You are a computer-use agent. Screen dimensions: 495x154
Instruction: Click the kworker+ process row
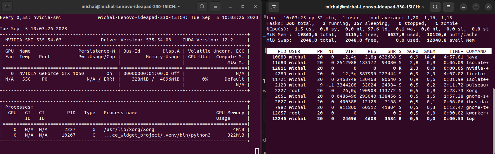[x=379, y=113]
